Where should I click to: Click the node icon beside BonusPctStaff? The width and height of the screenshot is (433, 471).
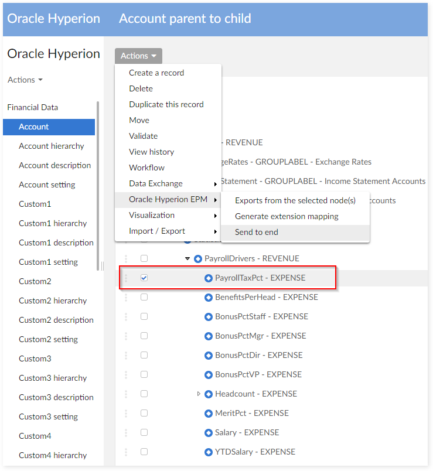(208, 316)
